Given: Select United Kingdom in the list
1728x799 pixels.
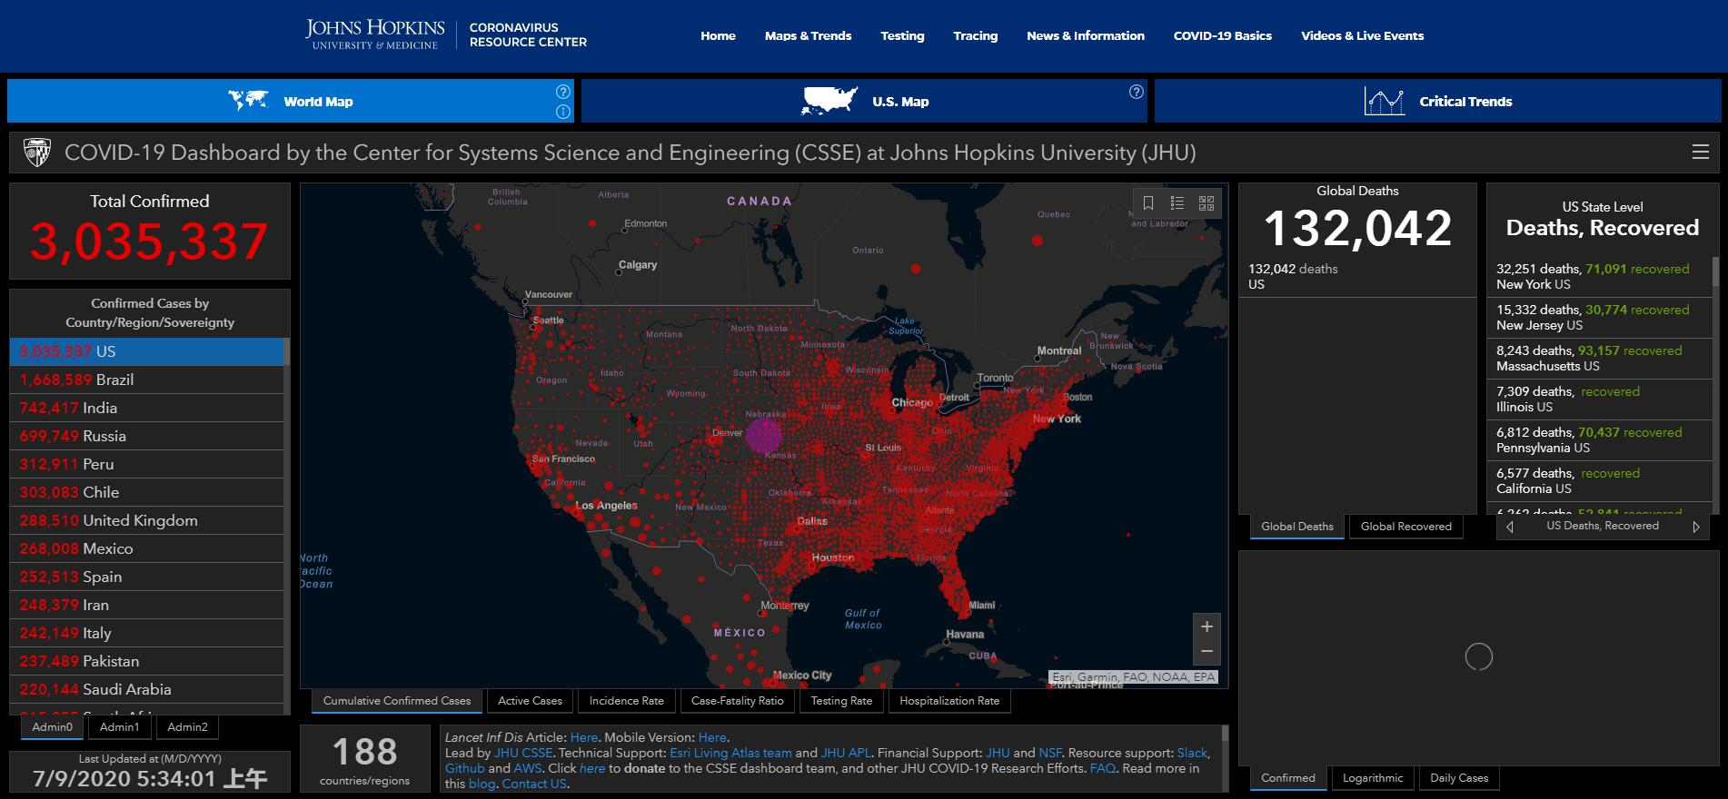Looking at the screenshot, I should [x=146, y=520].
